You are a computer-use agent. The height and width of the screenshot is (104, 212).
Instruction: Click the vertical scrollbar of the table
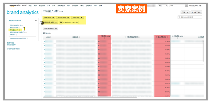tap(203, 50)
